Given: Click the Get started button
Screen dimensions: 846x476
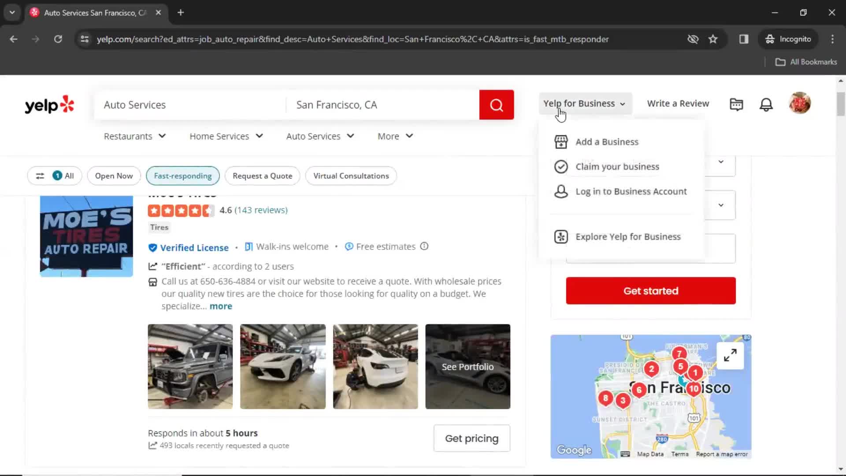Looking at the screenshot, I should pos(651,291).
